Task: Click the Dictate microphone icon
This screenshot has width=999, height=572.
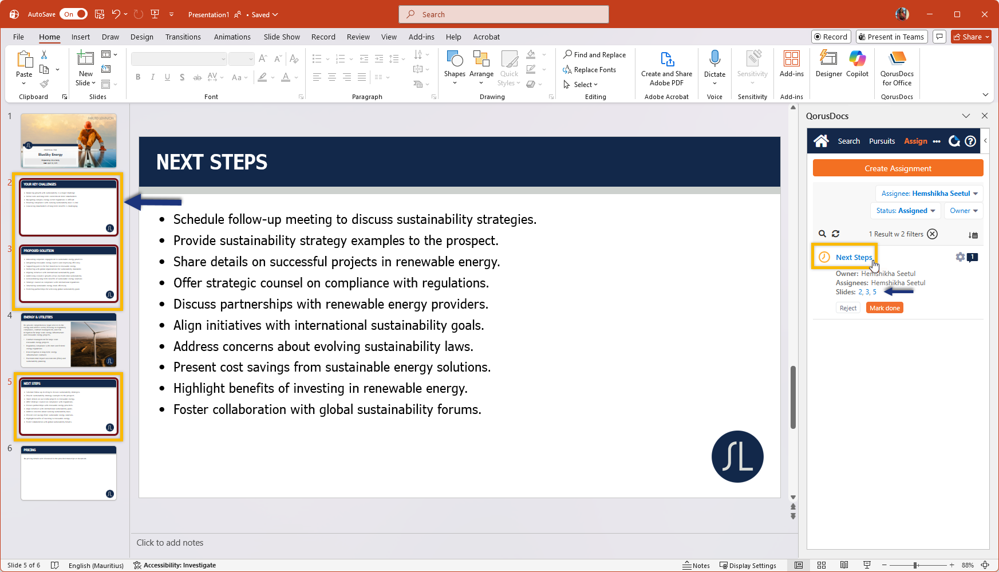Action: coord(714,64)
